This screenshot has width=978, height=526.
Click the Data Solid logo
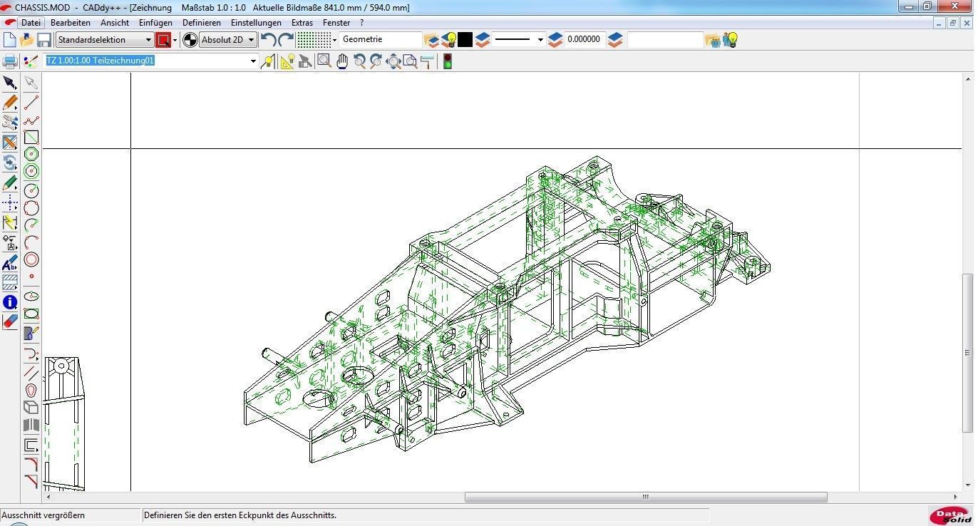tap(952, 516)
